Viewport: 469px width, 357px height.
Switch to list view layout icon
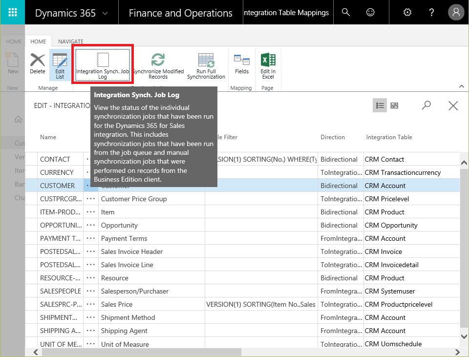(x=380, y=105)
